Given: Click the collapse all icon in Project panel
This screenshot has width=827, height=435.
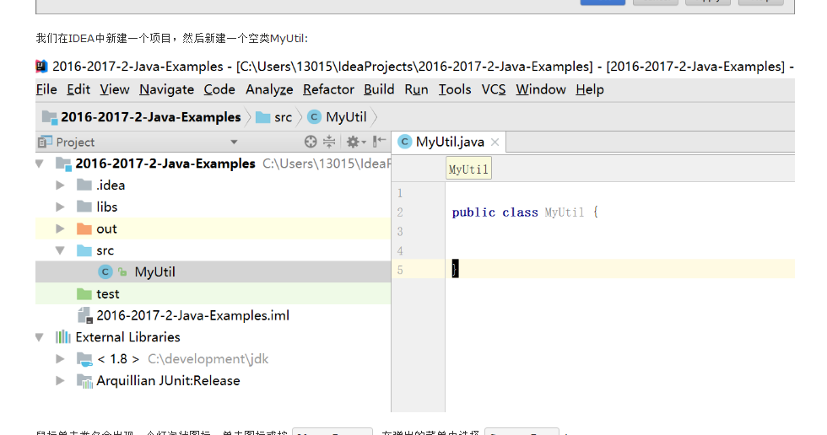Looking at the screenshot, I should point(329,142).
